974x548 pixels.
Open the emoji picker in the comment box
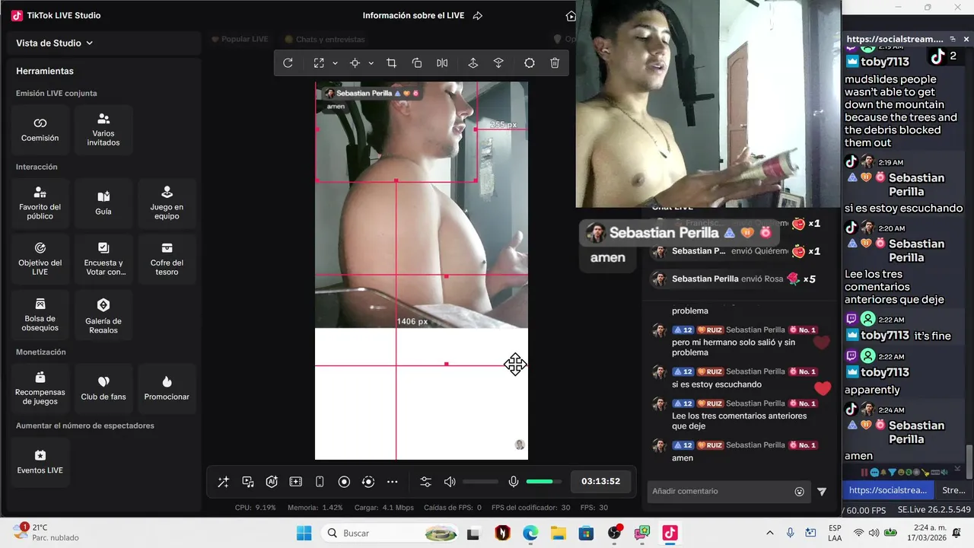pos(800,492)
